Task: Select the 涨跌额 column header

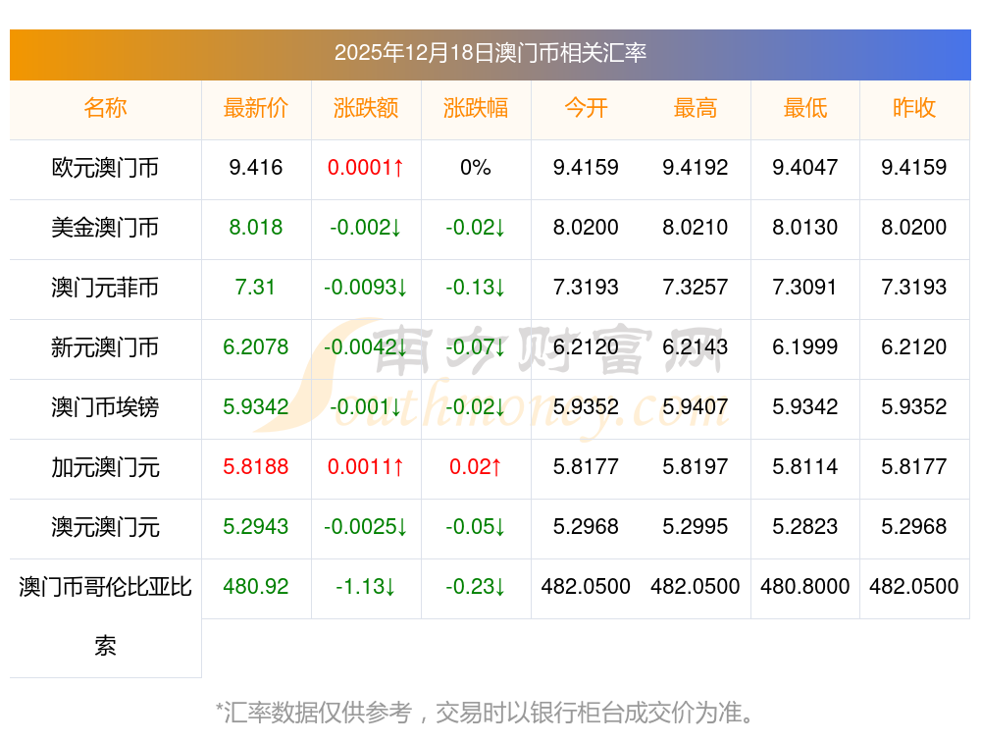Action: pyautogui.click(x=366, y=108)
